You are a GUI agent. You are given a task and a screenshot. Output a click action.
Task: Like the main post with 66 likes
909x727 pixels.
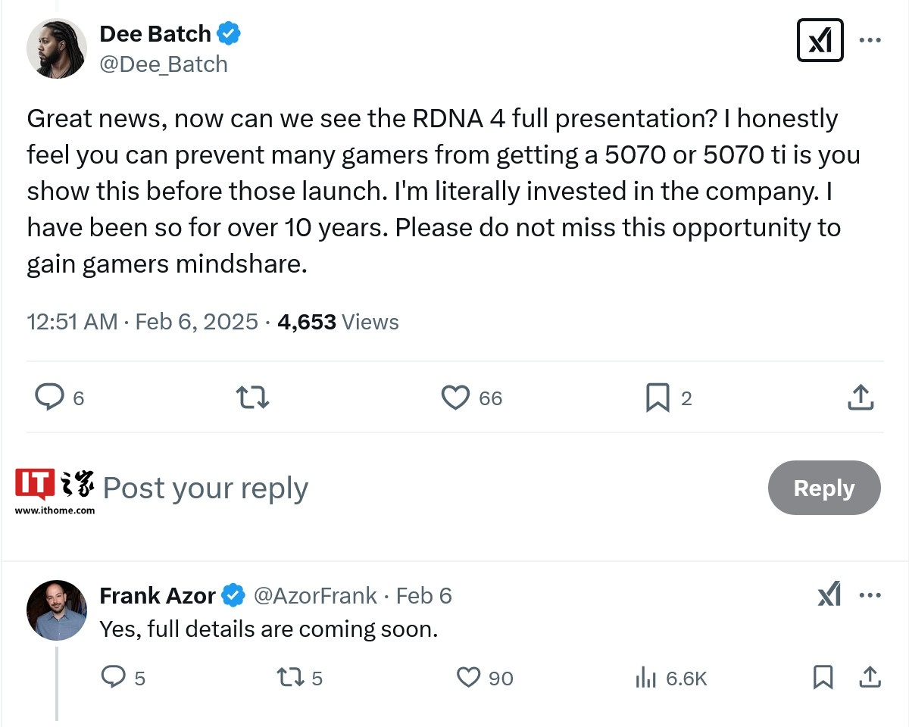pos(455,398)
